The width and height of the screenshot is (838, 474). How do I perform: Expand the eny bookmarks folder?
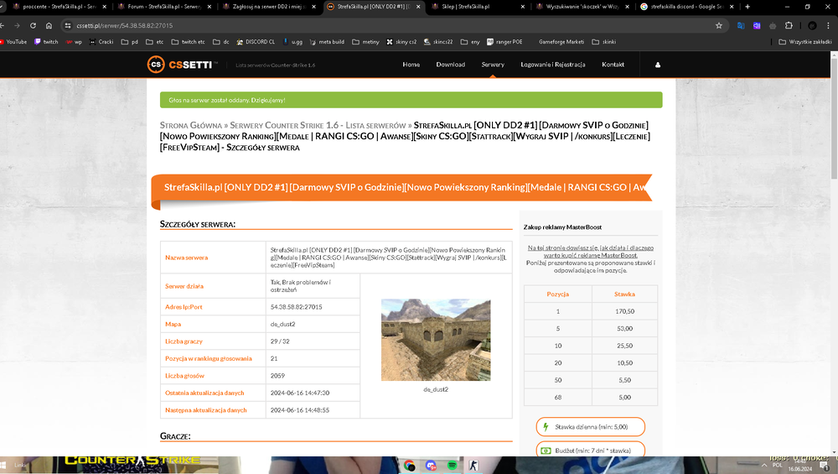pos(470,42)
